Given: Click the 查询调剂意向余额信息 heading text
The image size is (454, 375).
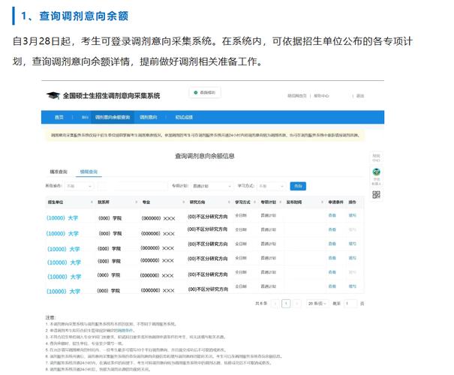Looking at the screenshot, I should [x=204, y=156].
